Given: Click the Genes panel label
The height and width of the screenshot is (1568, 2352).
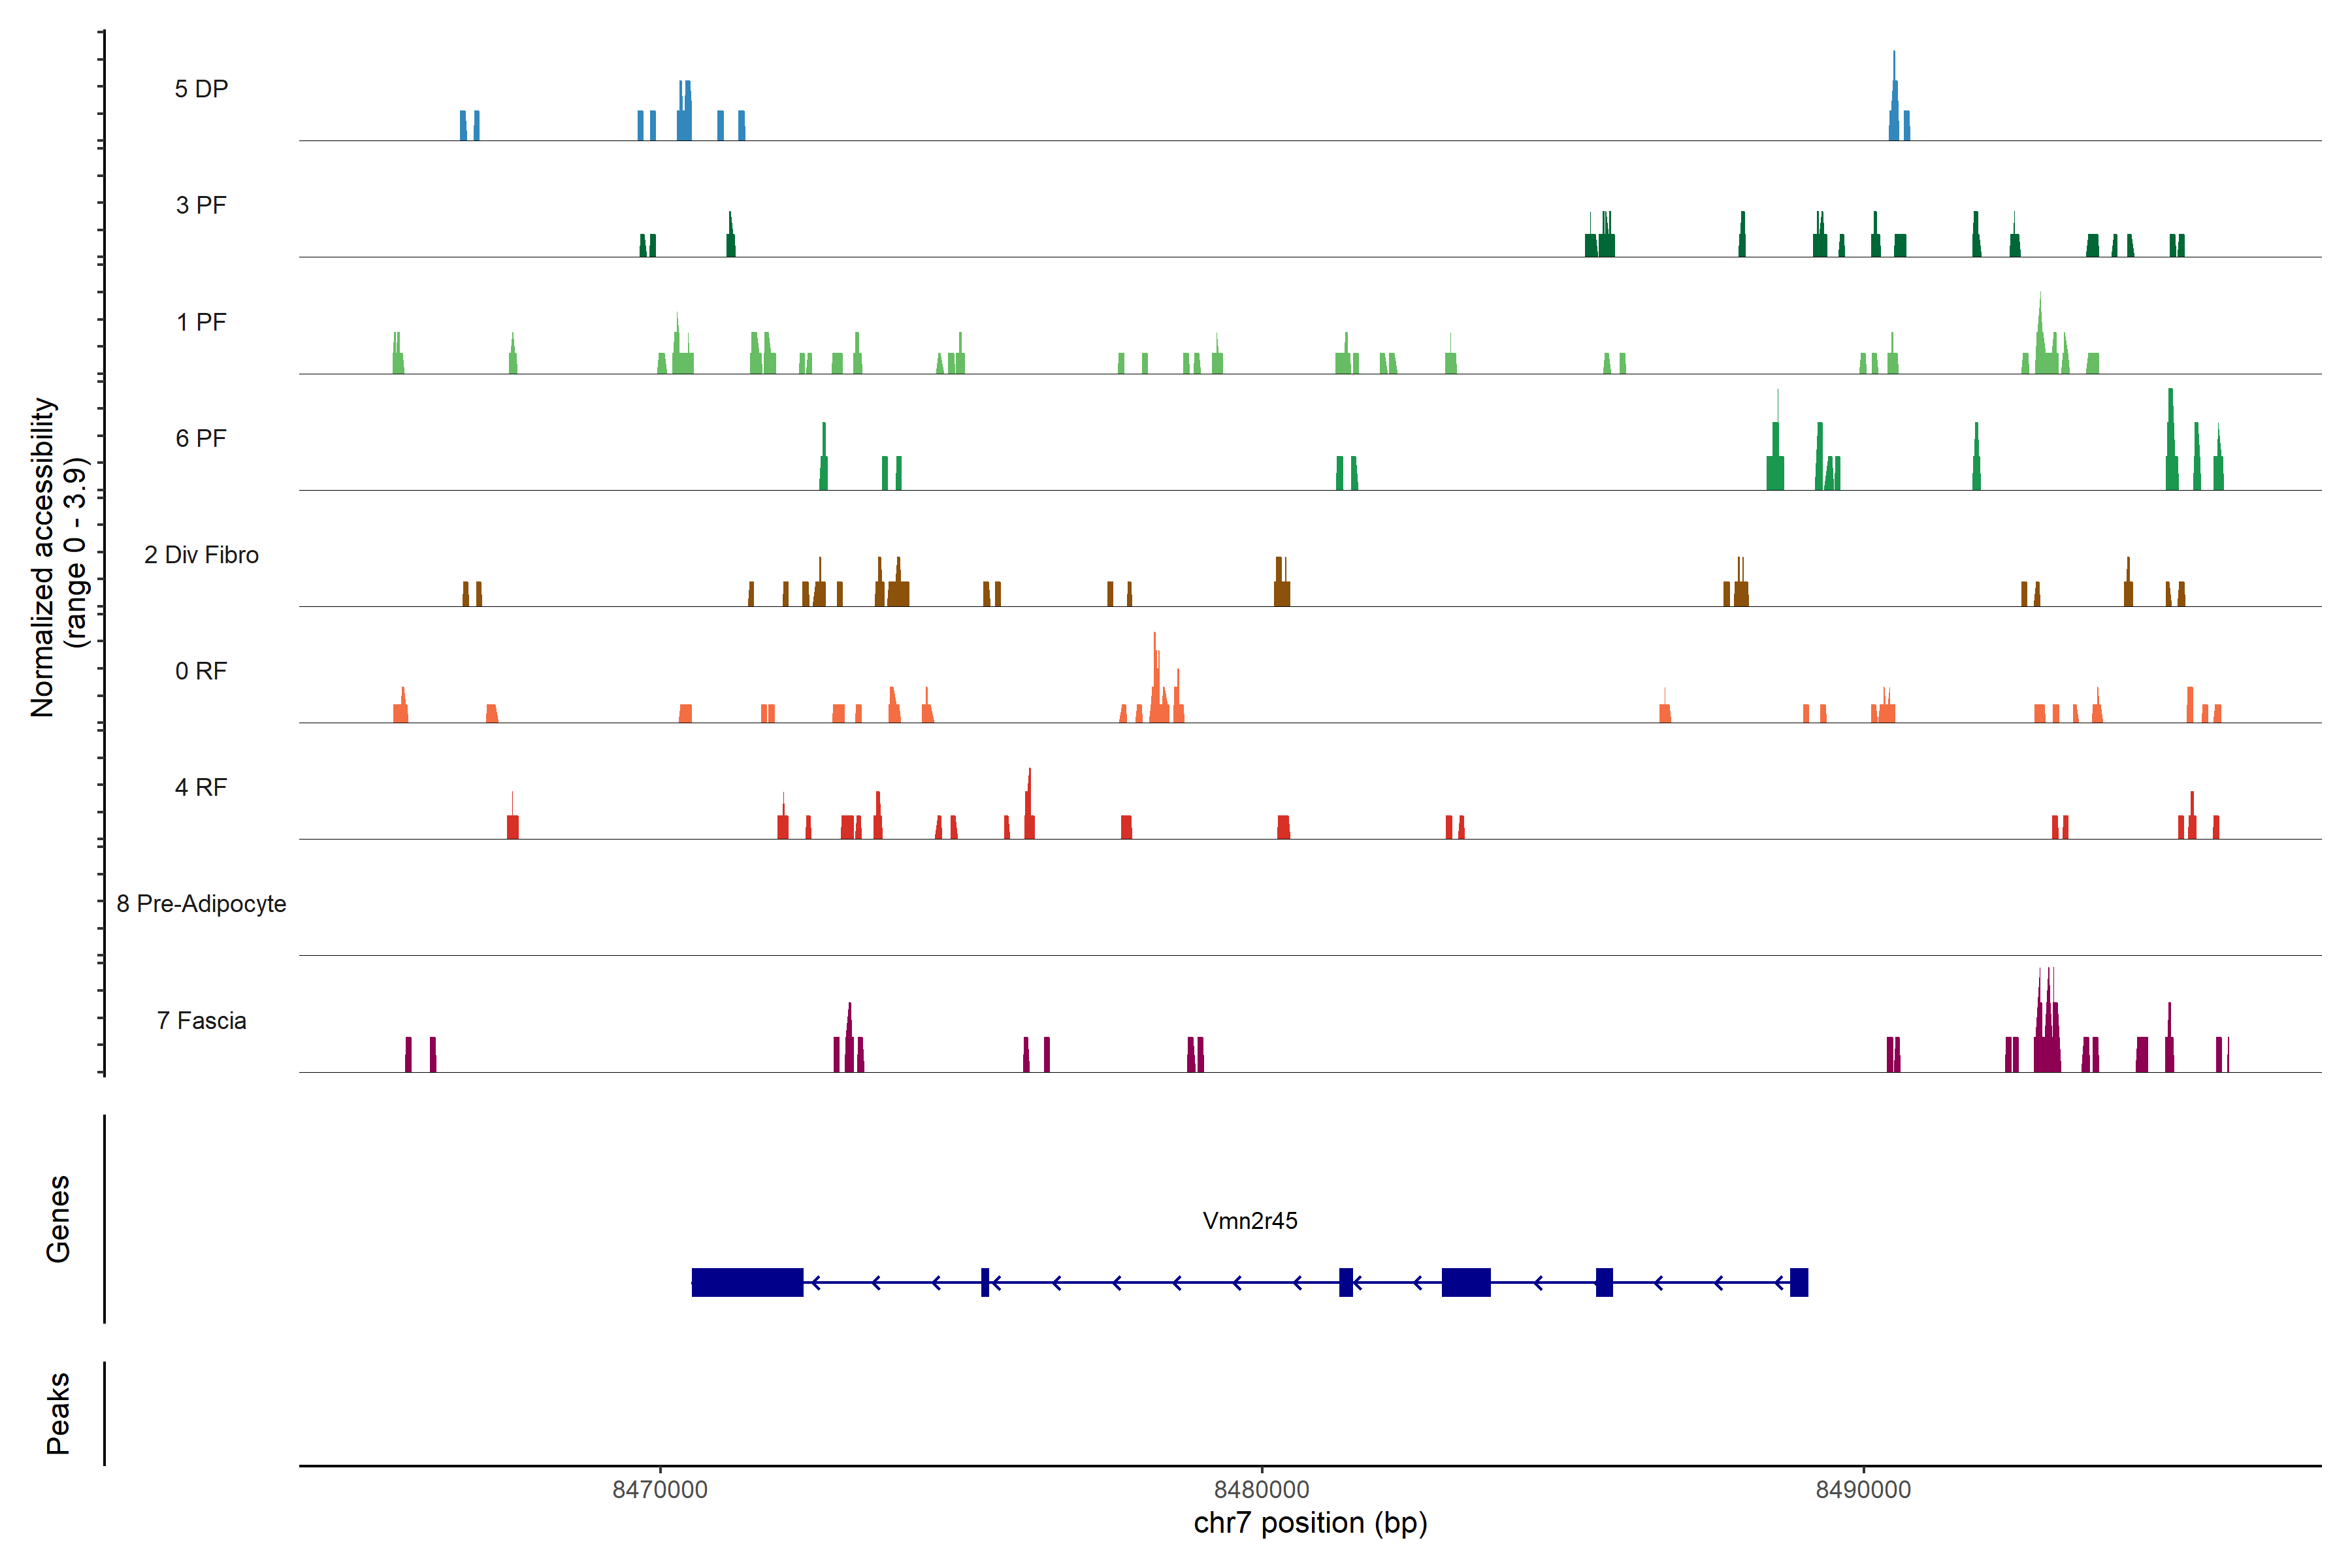Looking at the screenshot, I should [58, 1218].
